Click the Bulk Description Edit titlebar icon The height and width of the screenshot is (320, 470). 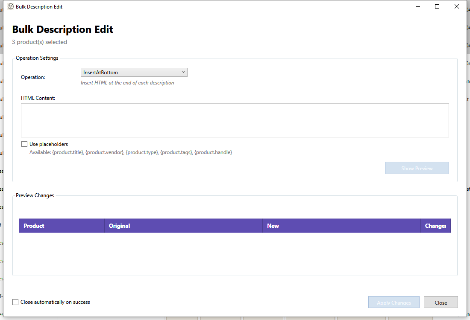9,6
